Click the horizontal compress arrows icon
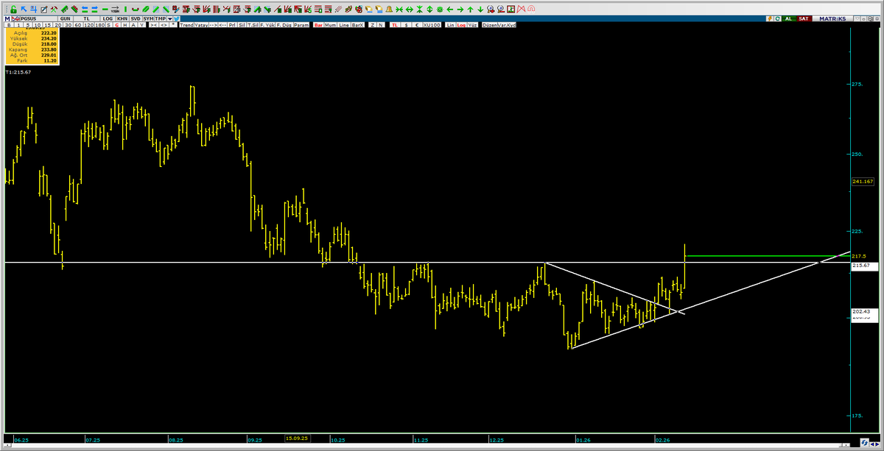 tap(398, 10)
